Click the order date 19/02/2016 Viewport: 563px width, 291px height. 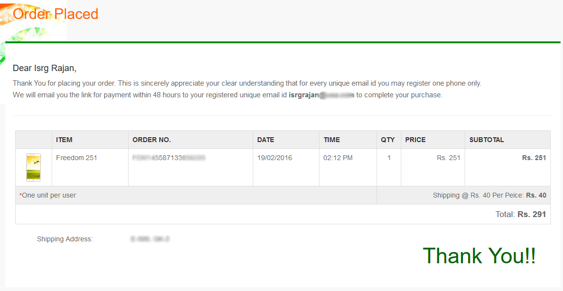(x=275, y=158)
